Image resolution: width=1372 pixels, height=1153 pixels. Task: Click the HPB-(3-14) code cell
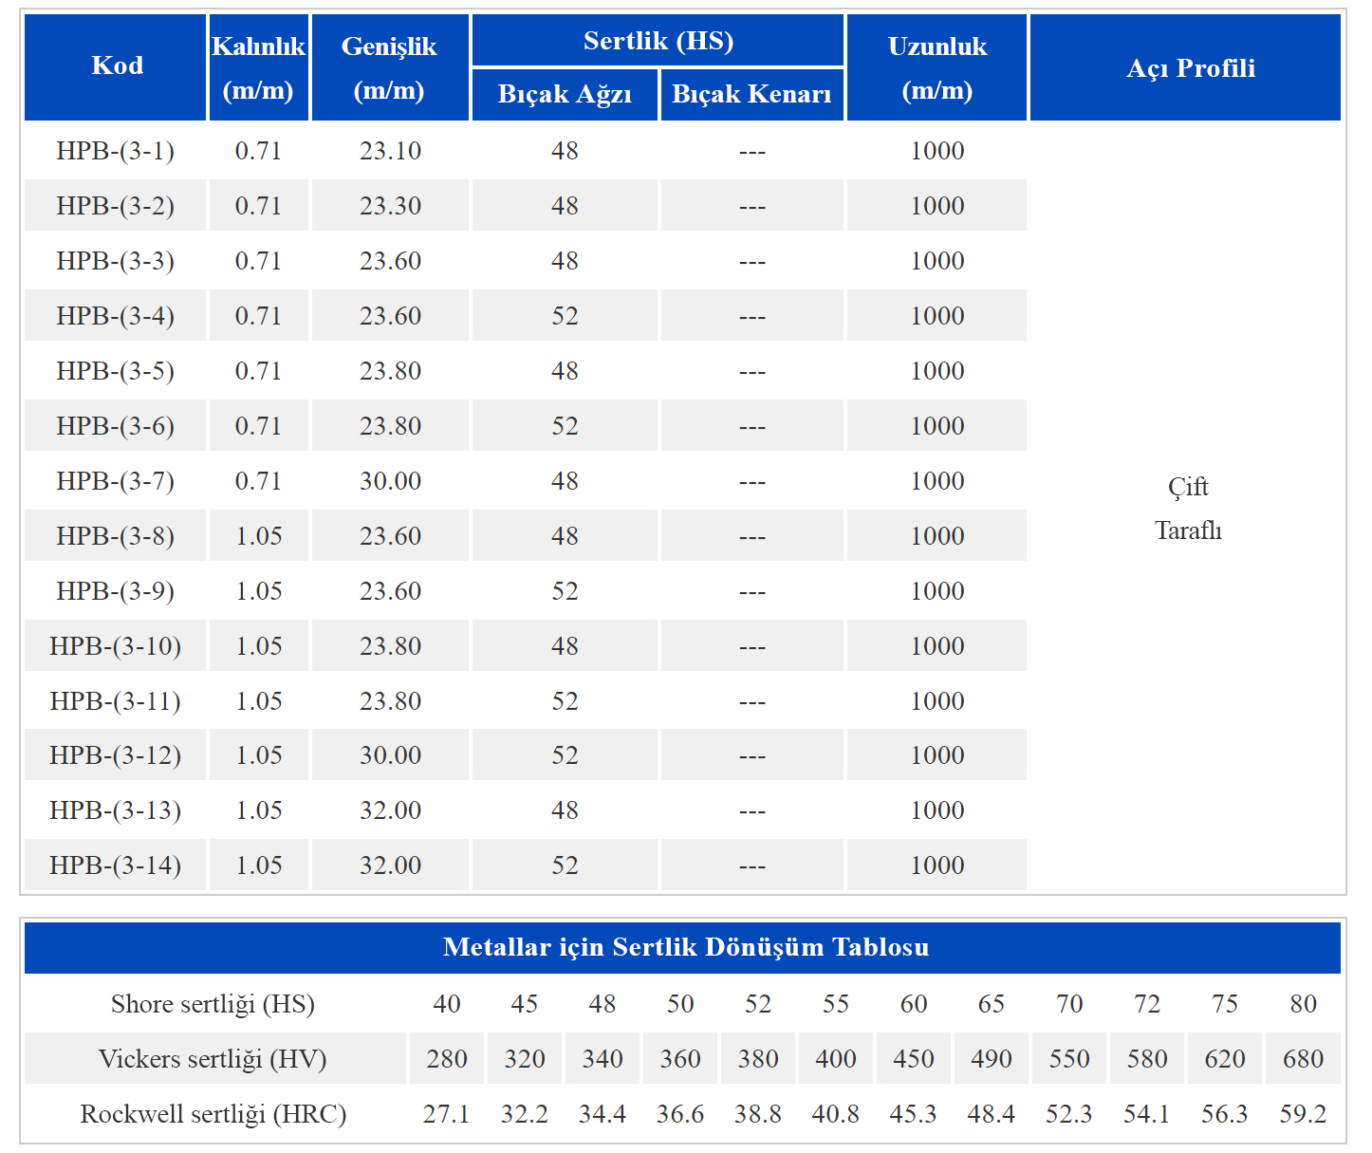[x=116, y=865]
